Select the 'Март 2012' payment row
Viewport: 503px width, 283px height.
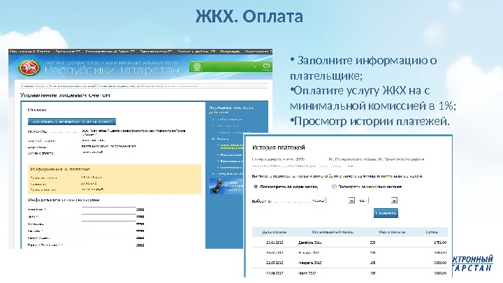[349, 273]
